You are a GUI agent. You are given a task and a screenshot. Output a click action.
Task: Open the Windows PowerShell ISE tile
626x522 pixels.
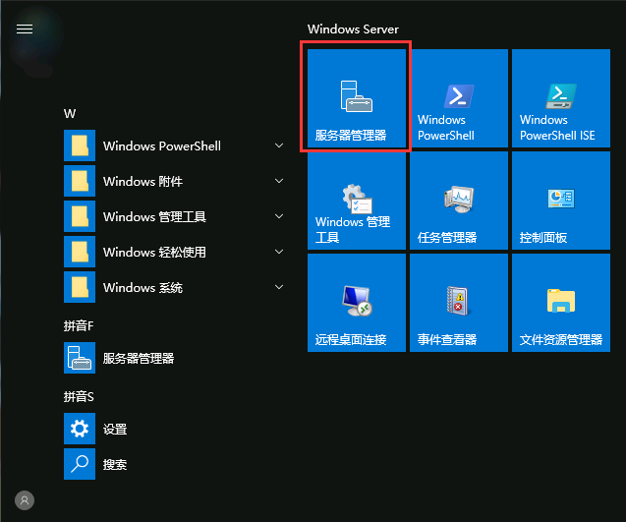560,98
